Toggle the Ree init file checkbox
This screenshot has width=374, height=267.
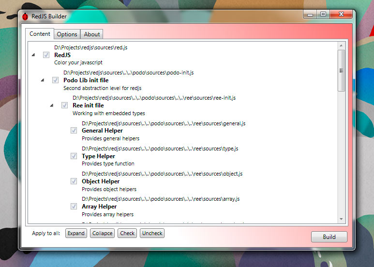click(64, 105)
